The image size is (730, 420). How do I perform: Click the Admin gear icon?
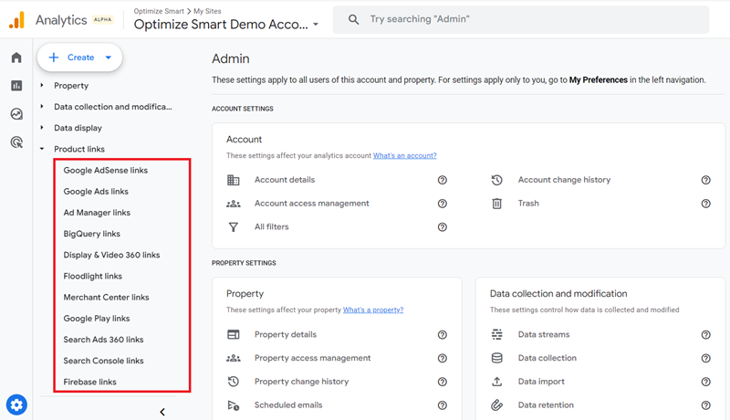coord(16,404)
